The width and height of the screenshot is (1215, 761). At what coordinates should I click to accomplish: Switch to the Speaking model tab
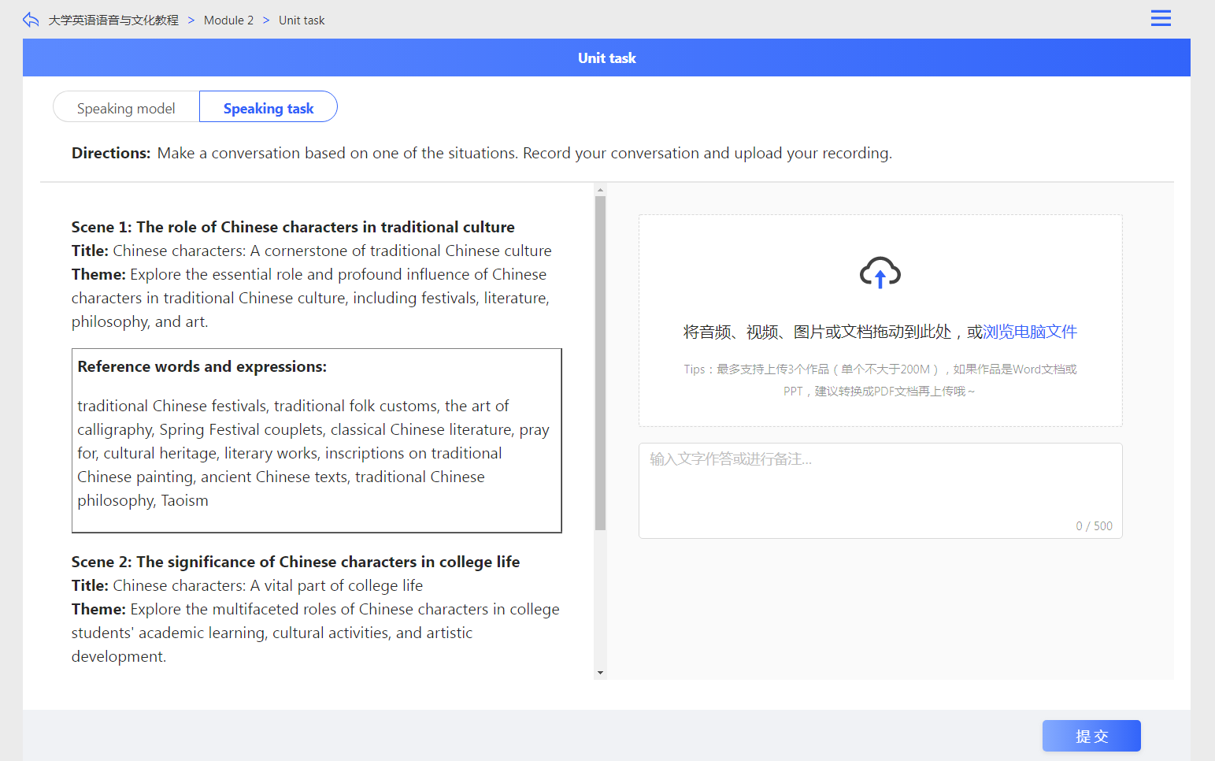(126, 108)
